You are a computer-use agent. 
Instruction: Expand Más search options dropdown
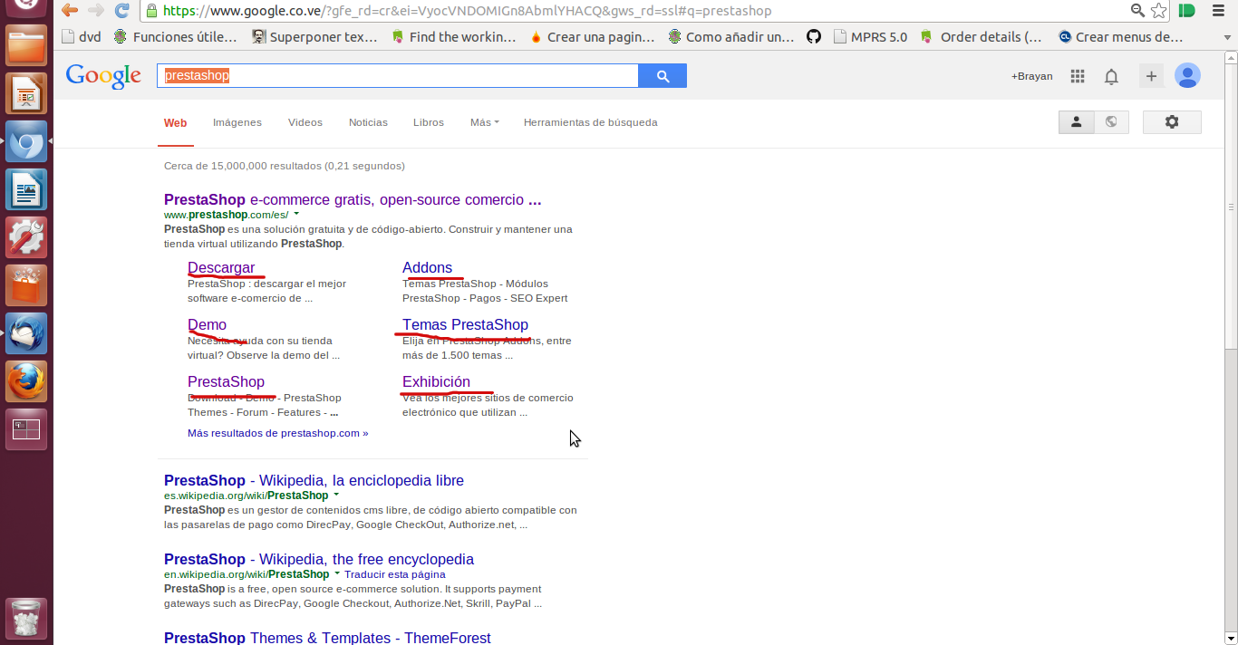(485, 122)
